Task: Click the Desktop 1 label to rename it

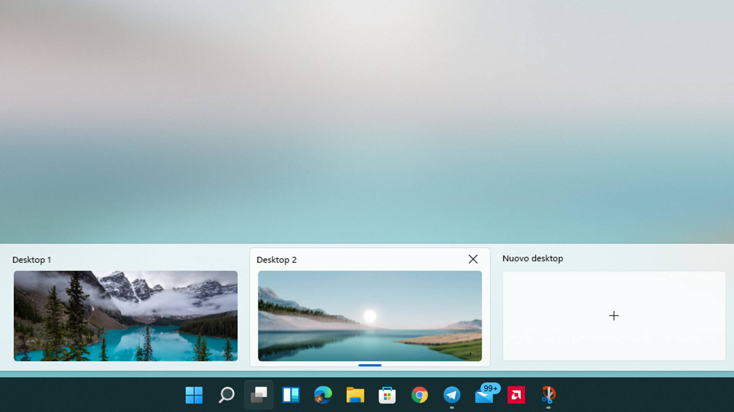Action: click(x=32, y=260)
